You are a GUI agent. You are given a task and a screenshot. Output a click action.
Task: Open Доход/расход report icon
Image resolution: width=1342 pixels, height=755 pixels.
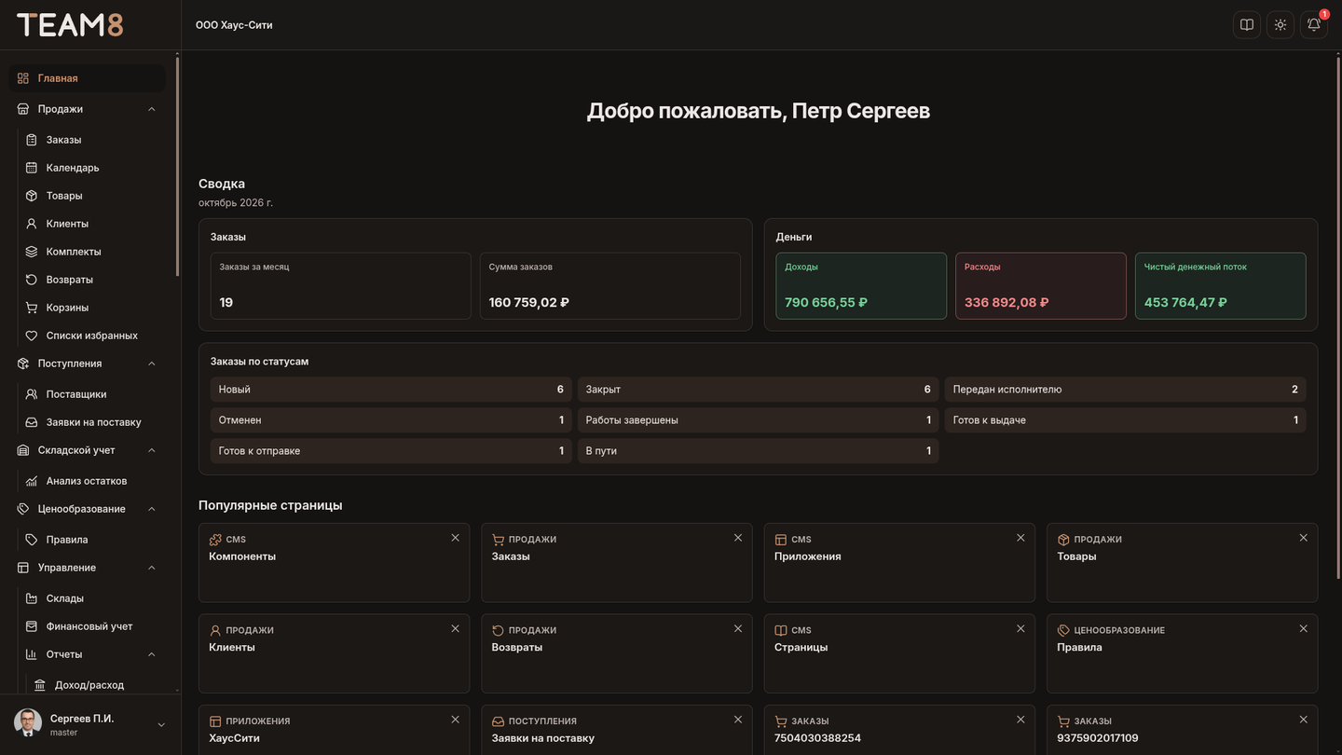[x=40, y=685]
